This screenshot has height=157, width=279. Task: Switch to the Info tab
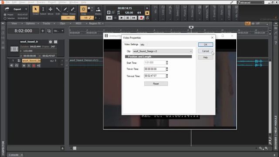tap(143, 44)
